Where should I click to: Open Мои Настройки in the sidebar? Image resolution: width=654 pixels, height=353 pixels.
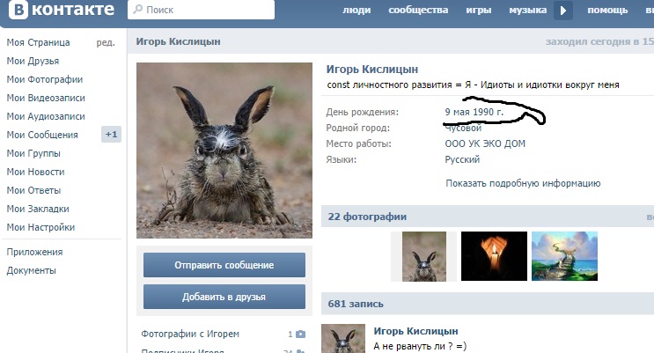tap(40, 227)
